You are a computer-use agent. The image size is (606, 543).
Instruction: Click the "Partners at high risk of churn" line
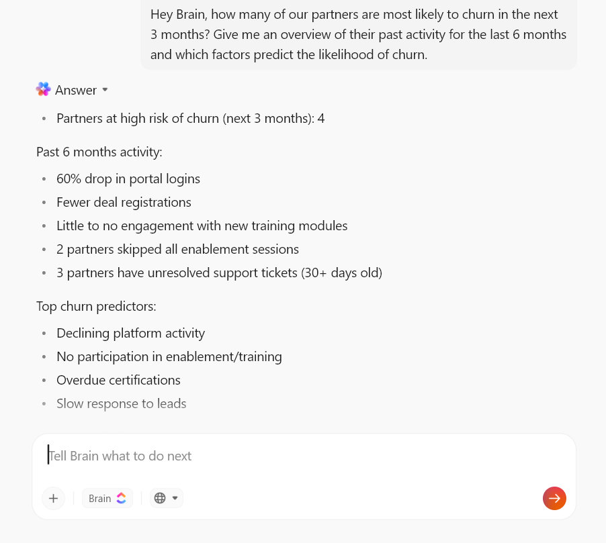coord(190,118)
